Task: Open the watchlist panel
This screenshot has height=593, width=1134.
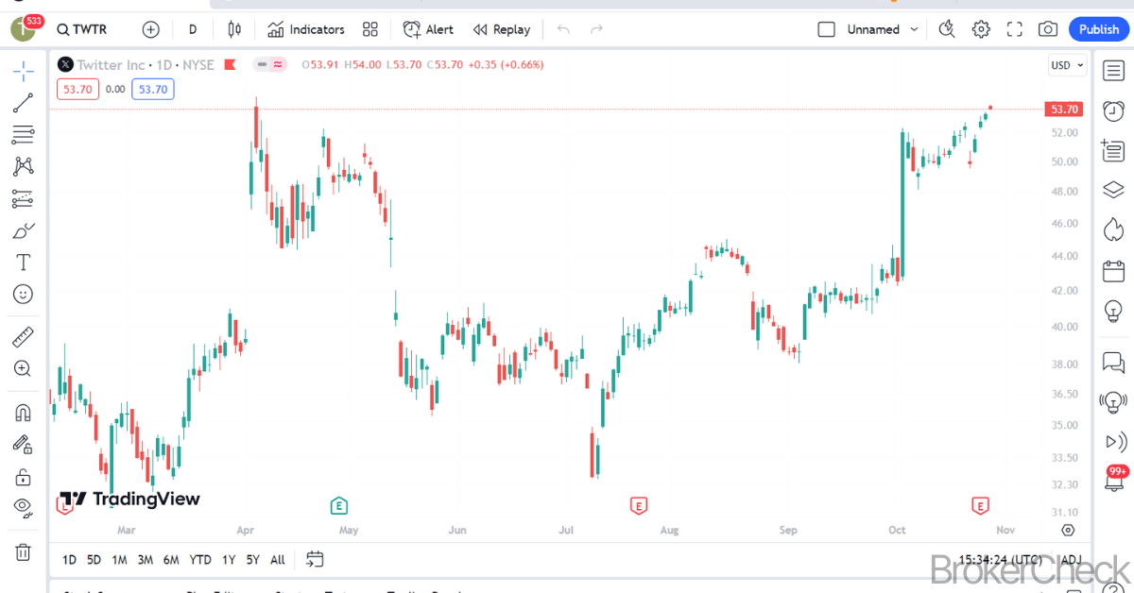Action: pos(1113,69)
